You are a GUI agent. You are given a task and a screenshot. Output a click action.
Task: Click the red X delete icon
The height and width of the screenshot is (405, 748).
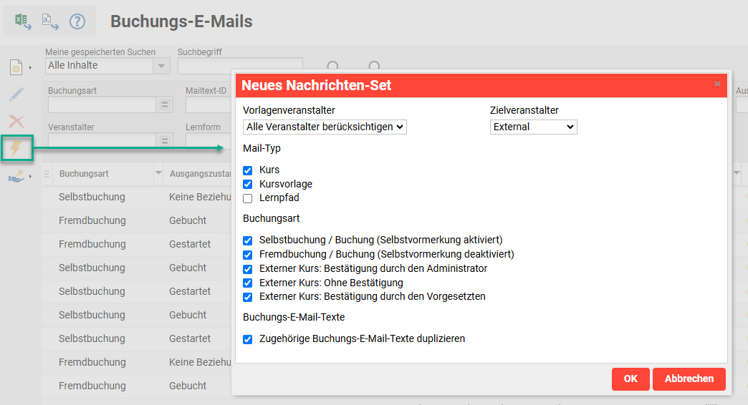click(x=16, y=122)
